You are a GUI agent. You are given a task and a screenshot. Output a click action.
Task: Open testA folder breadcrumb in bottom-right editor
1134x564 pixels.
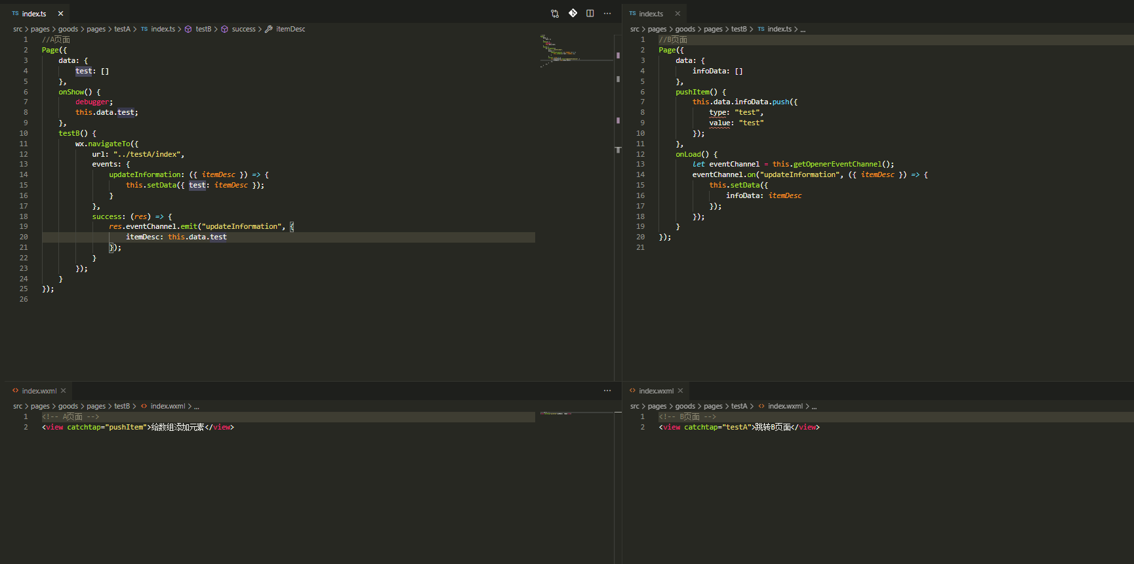click(739, 406)
